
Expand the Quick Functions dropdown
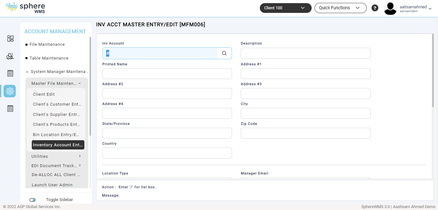point(340,8)
